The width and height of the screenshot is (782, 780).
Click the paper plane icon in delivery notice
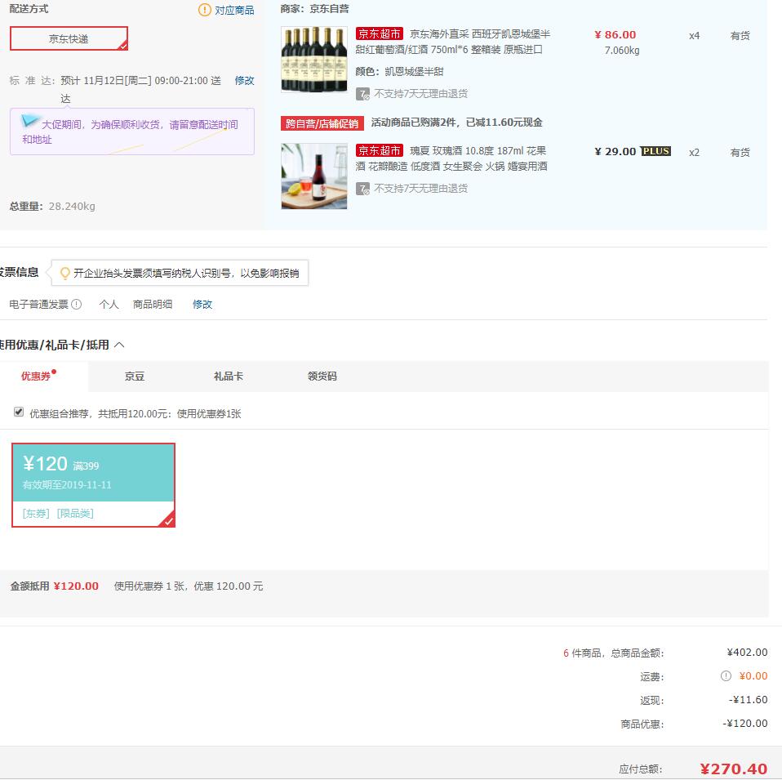coord(29,120)
